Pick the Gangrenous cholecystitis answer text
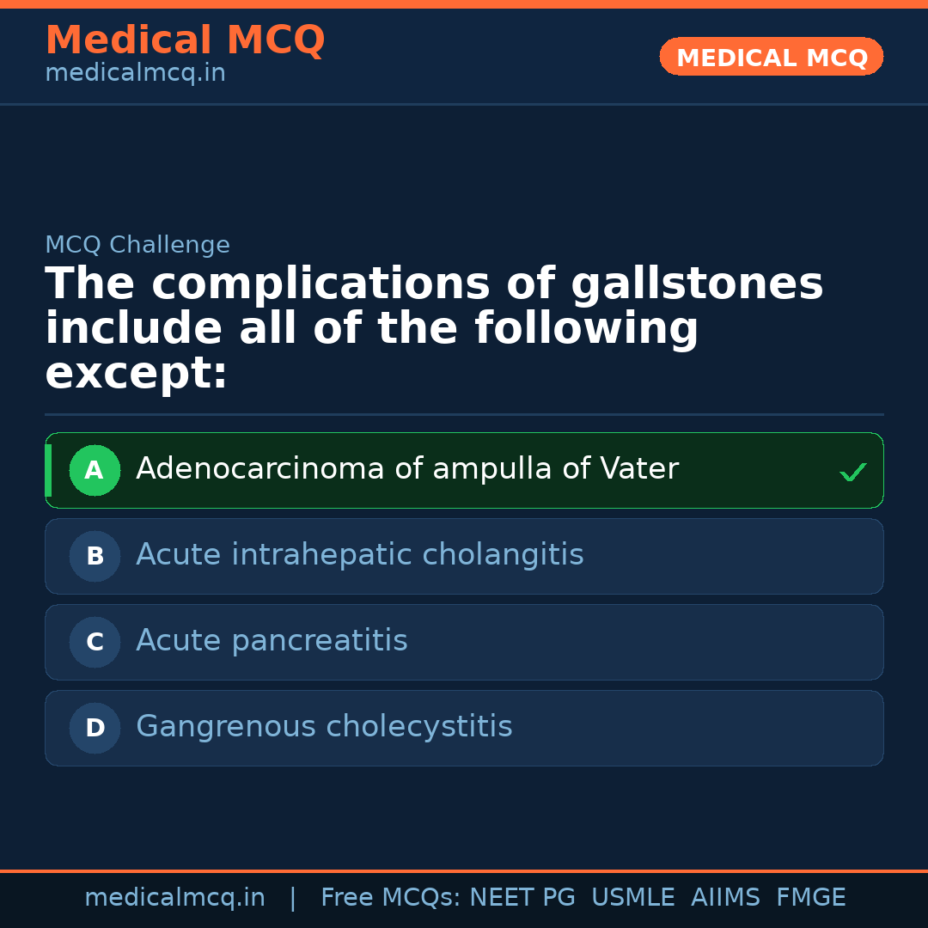Image resolution: width=928 pixels, height=928 pixels. pos(324,727)
